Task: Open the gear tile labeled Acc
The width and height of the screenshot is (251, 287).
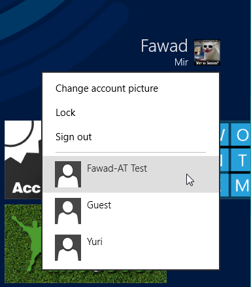Action: 24,160
